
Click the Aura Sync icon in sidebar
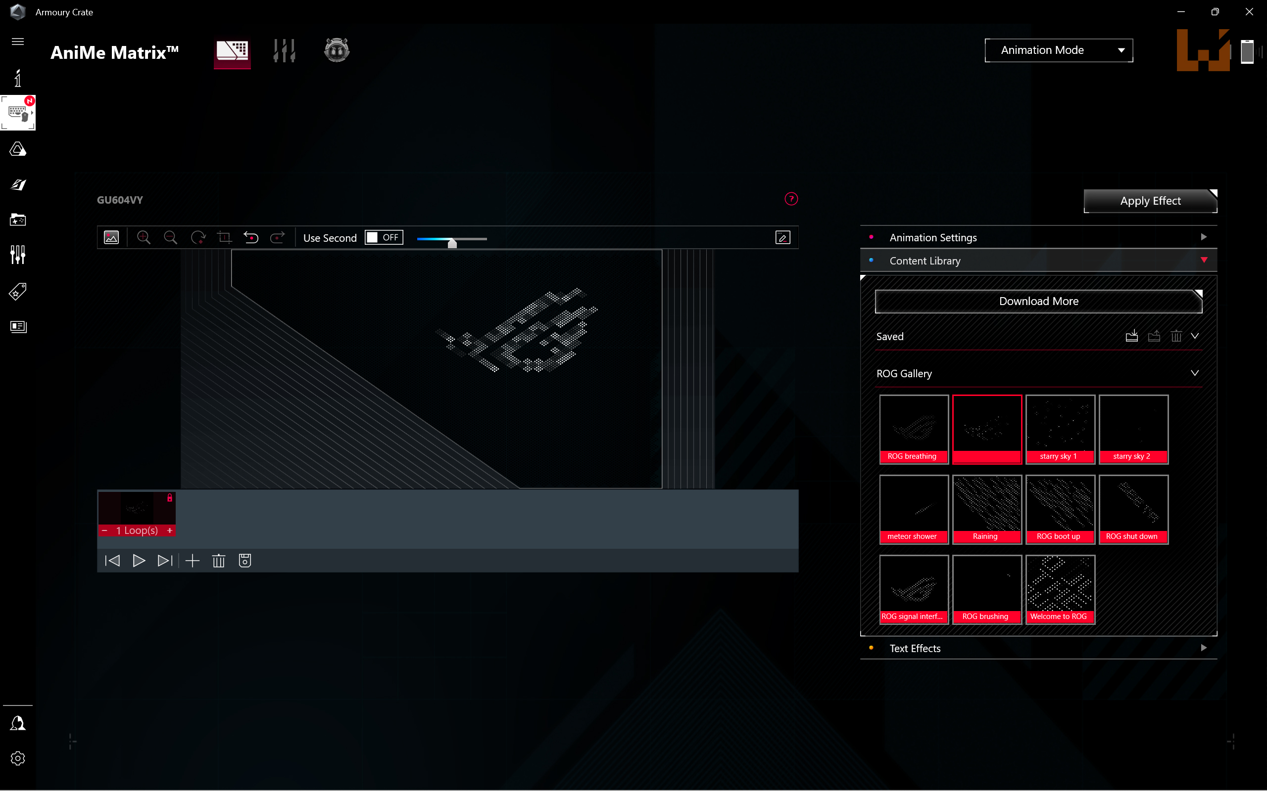pyautogui.click(x=18, y=150)
